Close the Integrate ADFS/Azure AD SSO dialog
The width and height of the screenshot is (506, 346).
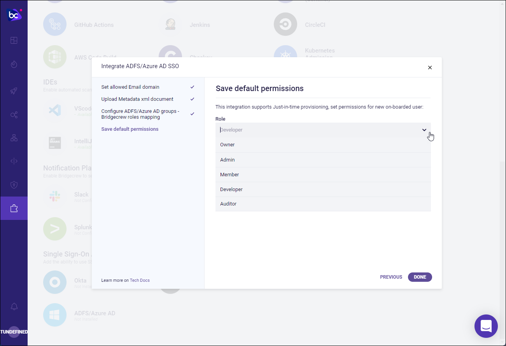[430, 67]
